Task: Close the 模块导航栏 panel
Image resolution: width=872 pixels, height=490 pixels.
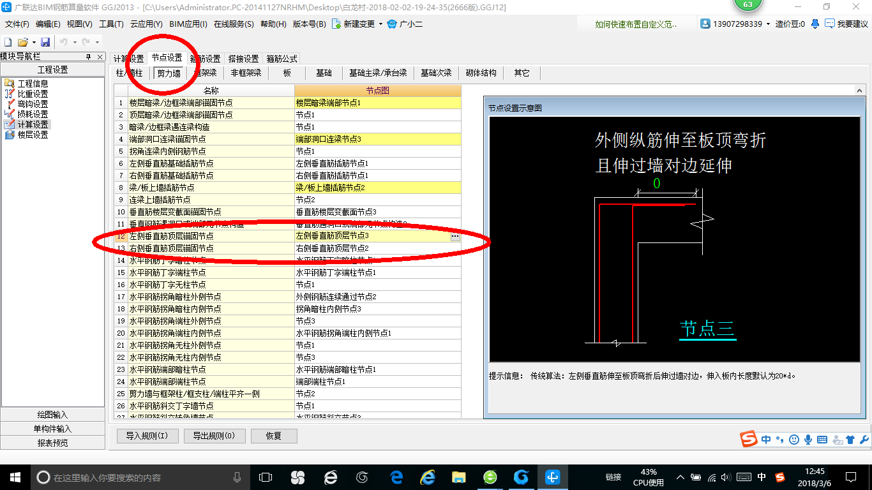Action: (x=100, y=57)
